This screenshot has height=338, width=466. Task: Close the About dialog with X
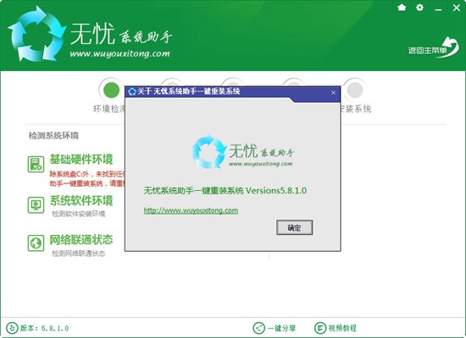pyautogui.click(x=333, y=92)
